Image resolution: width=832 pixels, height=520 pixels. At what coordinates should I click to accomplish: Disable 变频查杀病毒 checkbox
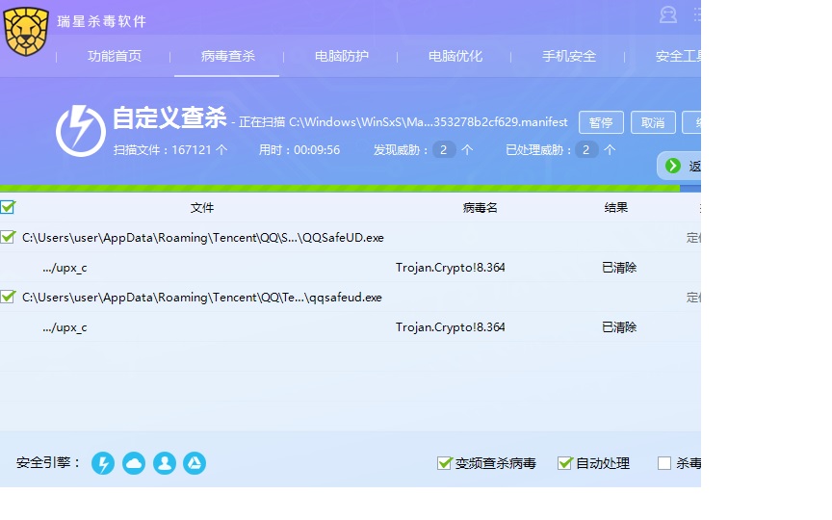(x=444, y=463)
